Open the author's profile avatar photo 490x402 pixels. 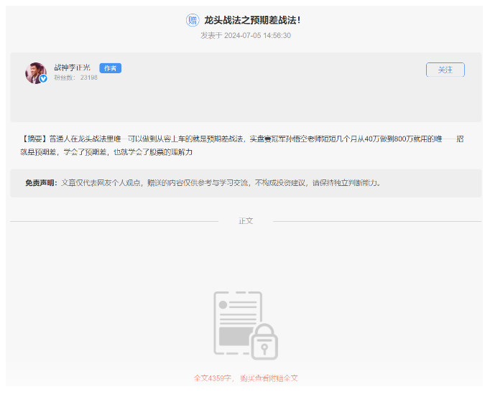(36, 73)
